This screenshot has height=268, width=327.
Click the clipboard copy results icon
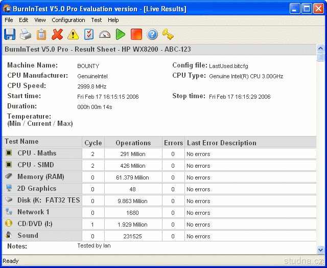coord(41,34)
